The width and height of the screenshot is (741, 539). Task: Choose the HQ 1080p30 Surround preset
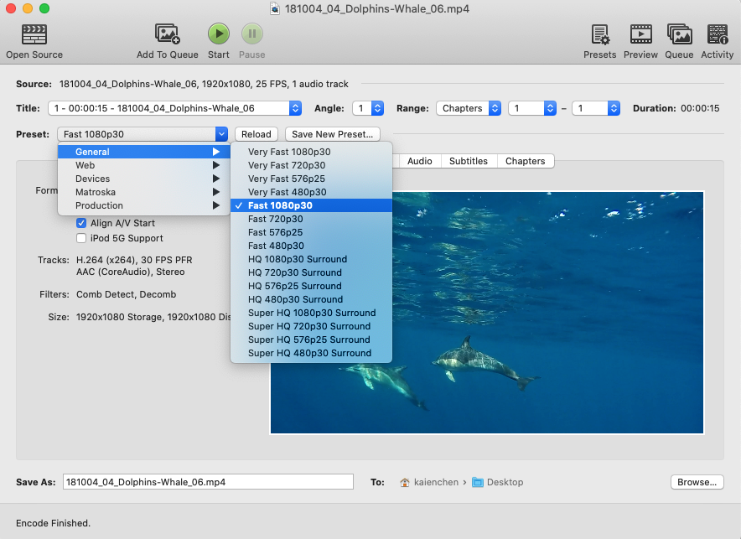tap(312, 259)
